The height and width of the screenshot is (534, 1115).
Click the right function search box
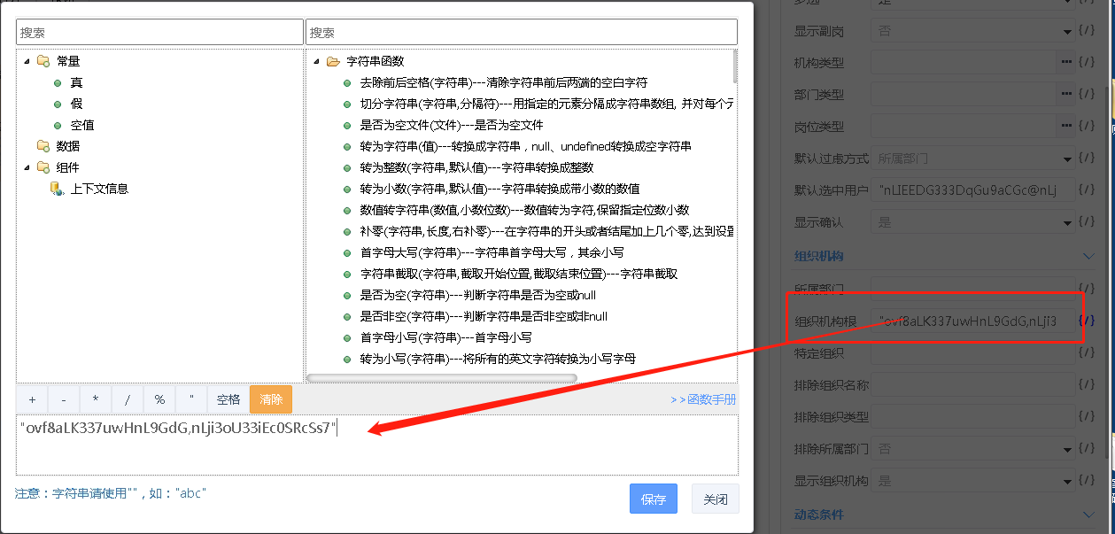(521, 33)
